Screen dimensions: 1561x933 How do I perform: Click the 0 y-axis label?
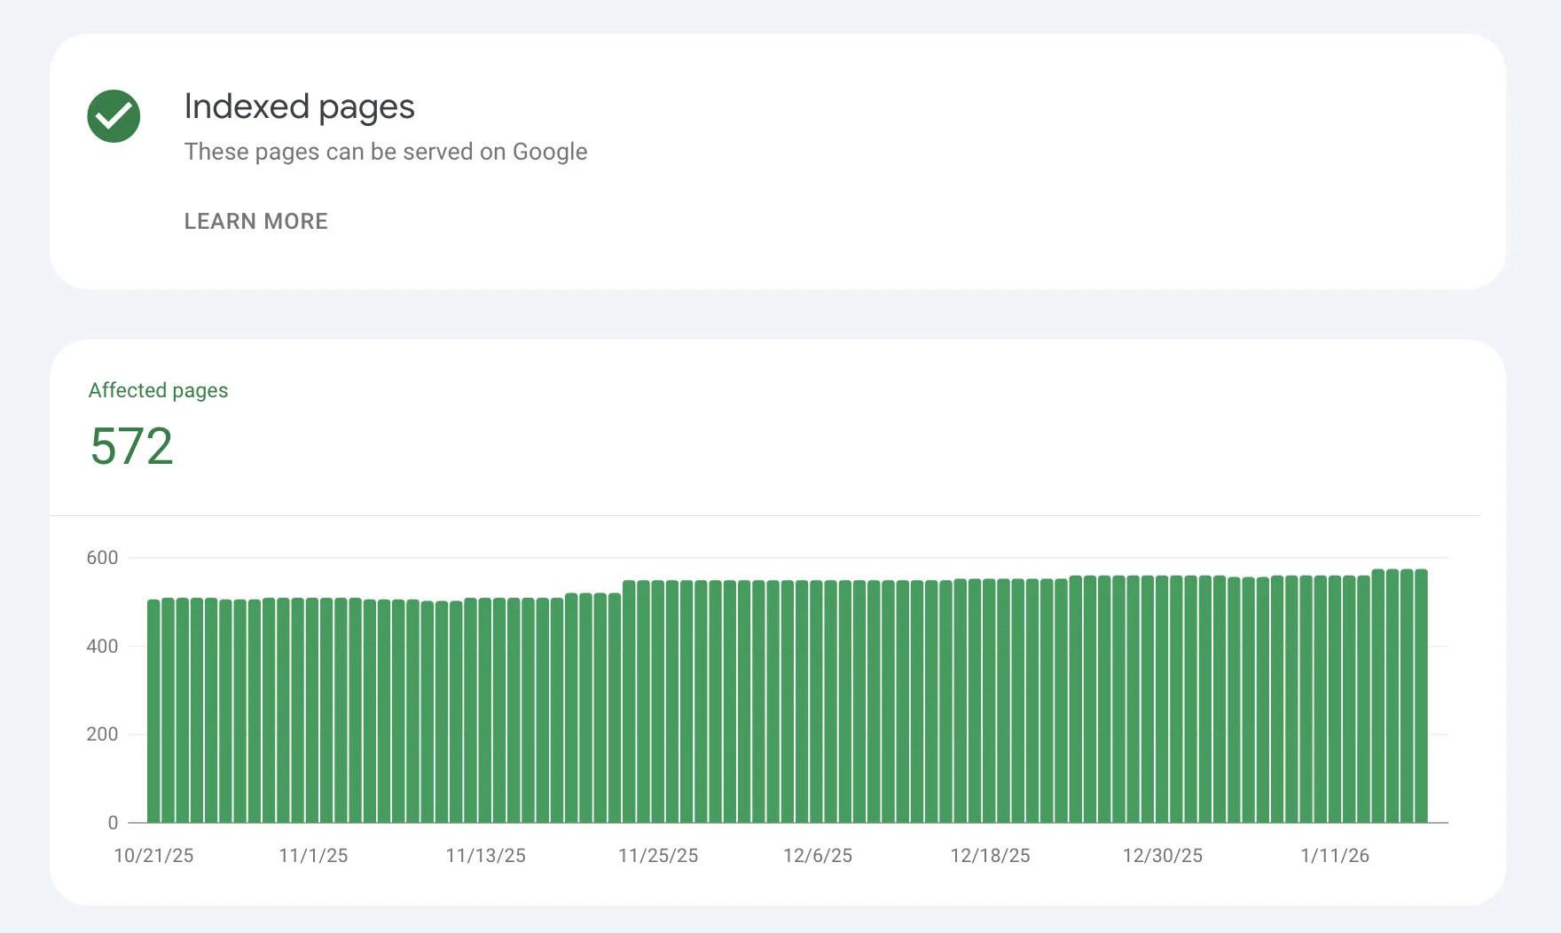tap(113, 823)
